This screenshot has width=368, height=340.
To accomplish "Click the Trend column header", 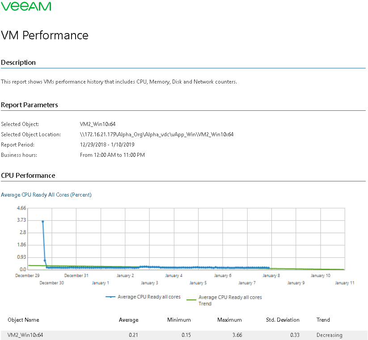I will [323, 320].
